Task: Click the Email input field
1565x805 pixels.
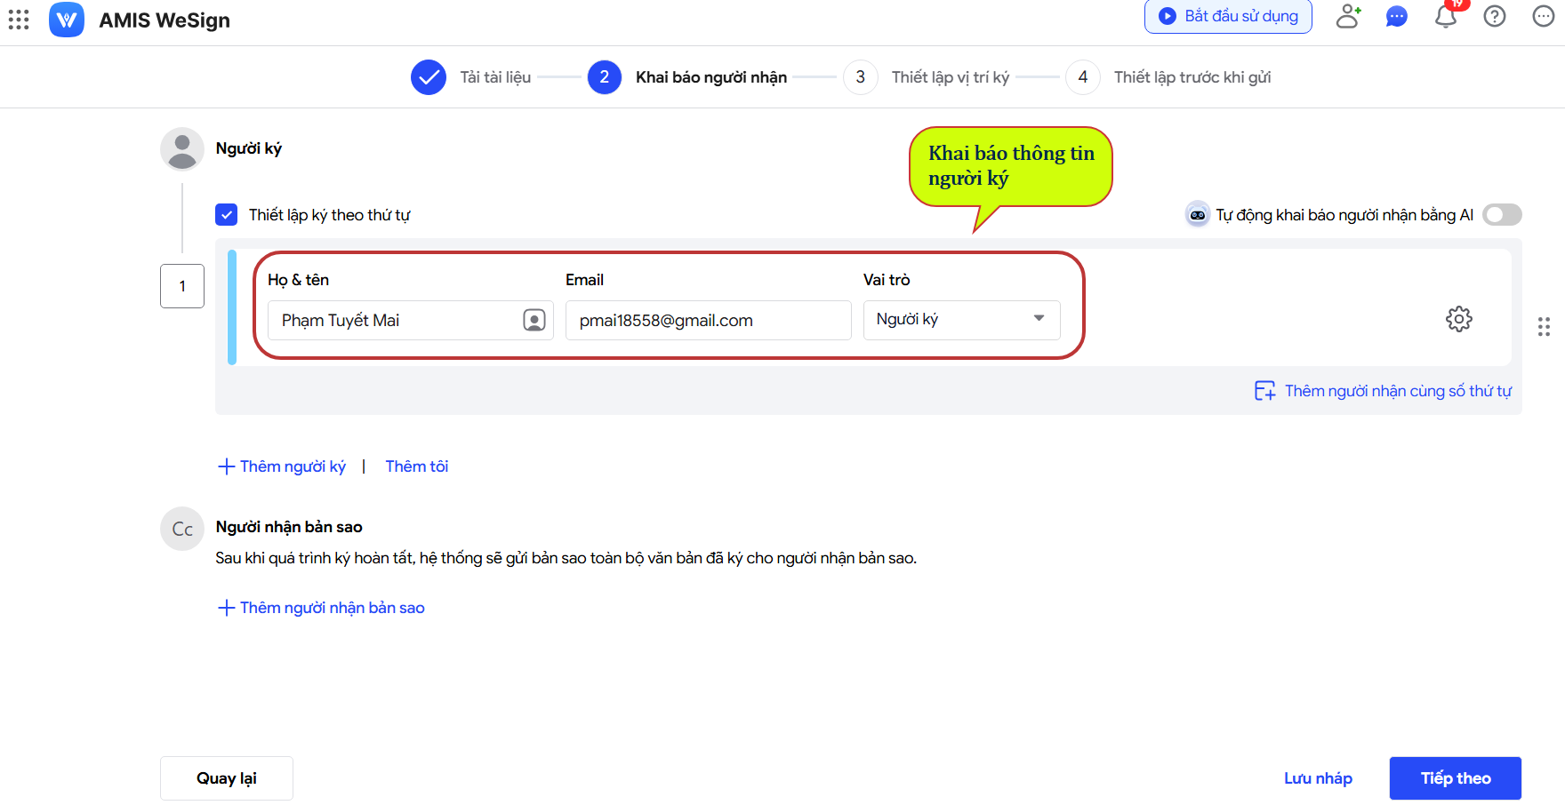Action: [708, 320]
